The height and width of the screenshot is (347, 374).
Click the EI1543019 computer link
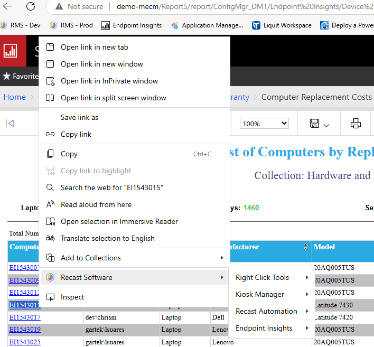[24, 330]
